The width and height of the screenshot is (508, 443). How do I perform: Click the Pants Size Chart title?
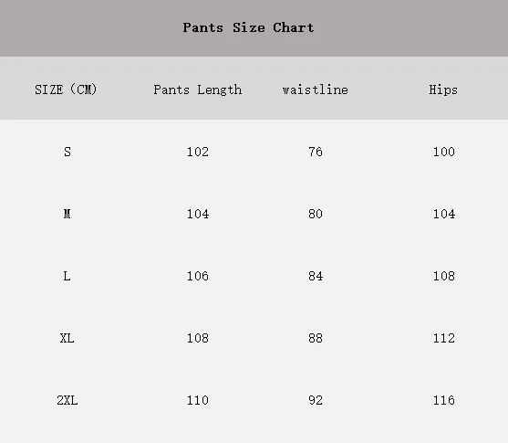pos(248,27)
